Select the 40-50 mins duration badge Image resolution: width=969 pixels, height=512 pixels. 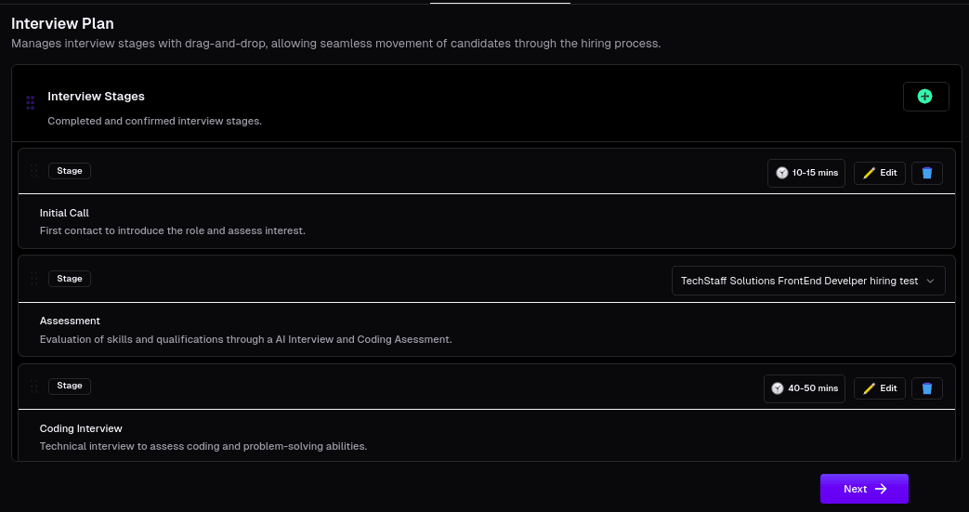804,388
